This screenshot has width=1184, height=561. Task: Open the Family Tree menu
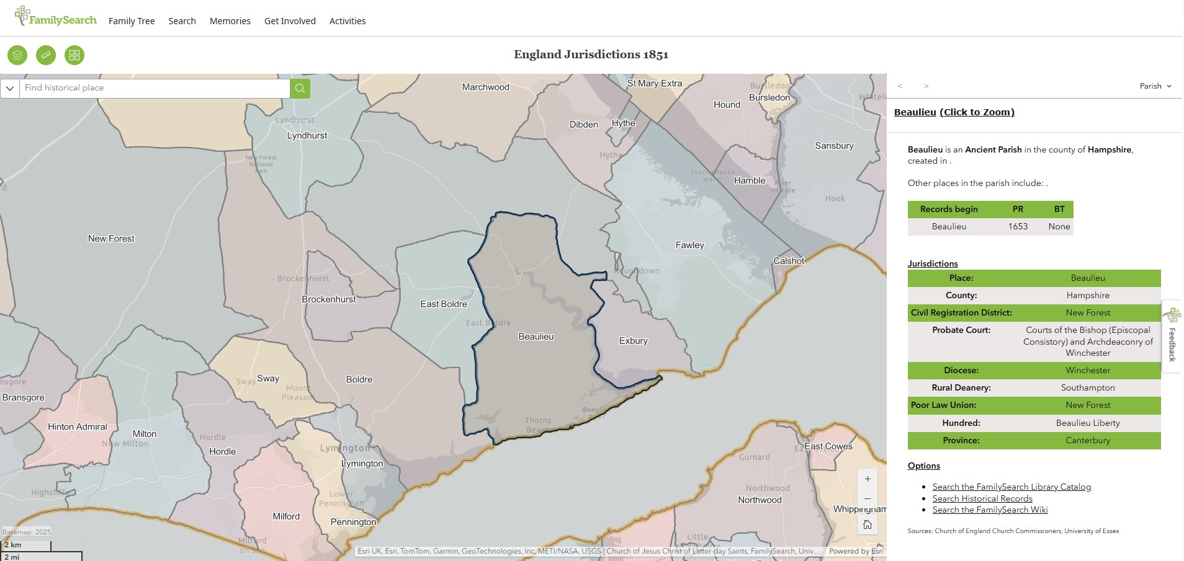(132, 21)
